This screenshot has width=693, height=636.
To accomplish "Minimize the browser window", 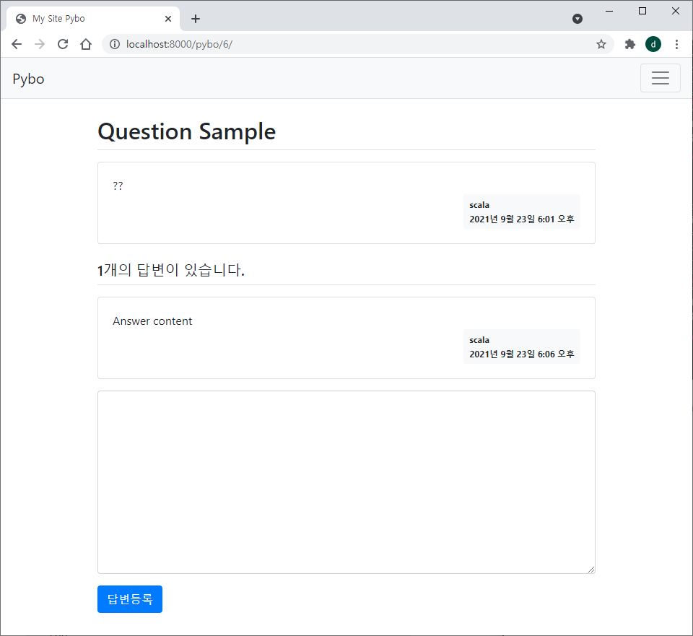I will point(609,11).
